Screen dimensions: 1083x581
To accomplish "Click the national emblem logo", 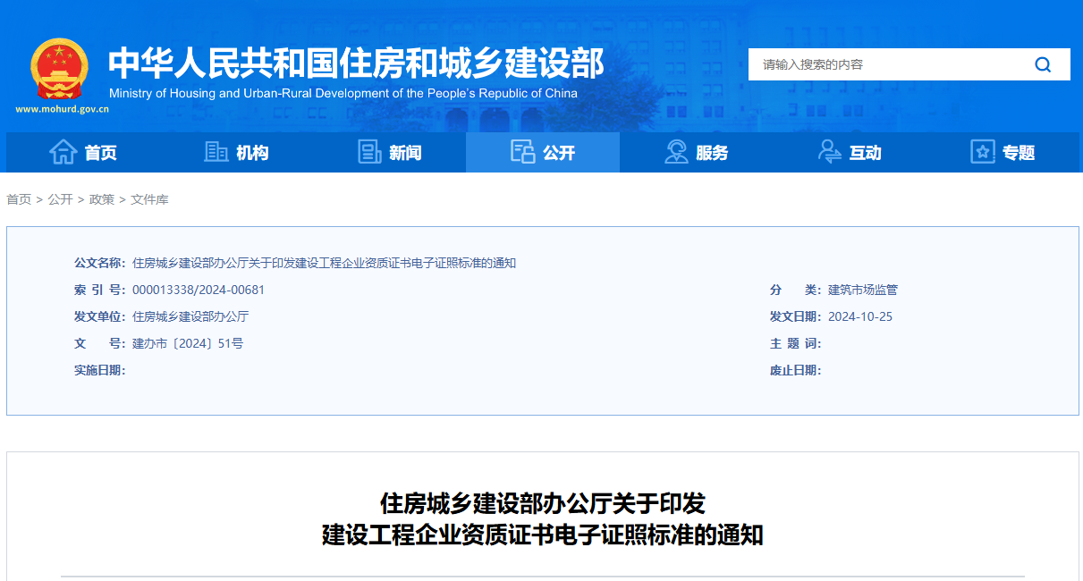I will pos(60,70).
